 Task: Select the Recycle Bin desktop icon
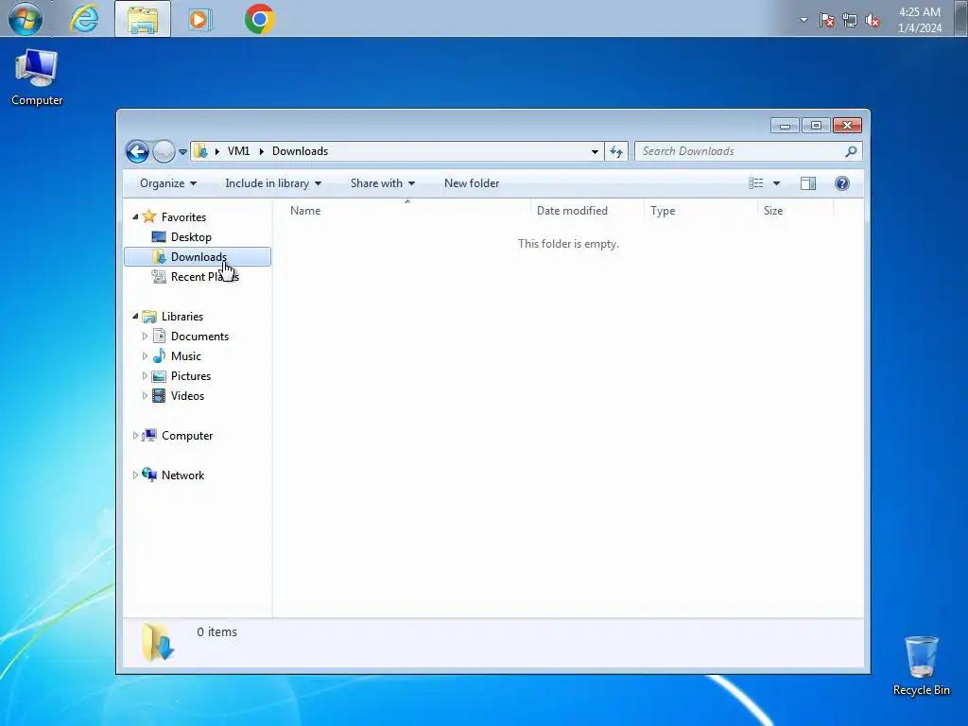pos(921,666)
